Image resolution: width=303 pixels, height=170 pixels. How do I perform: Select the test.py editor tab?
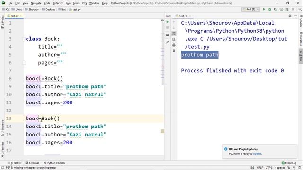pyautogui.click(x=14, y=16)
